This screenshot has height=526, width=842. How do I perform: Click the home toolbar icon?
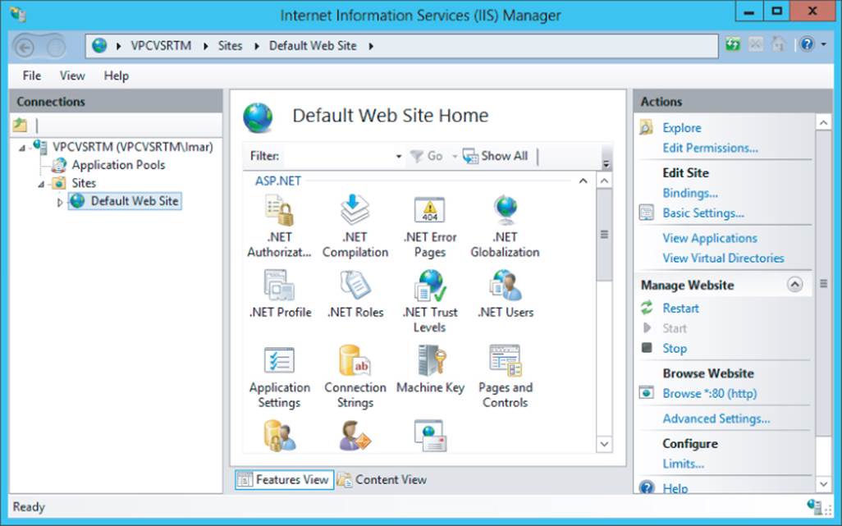tap(778, 44)
